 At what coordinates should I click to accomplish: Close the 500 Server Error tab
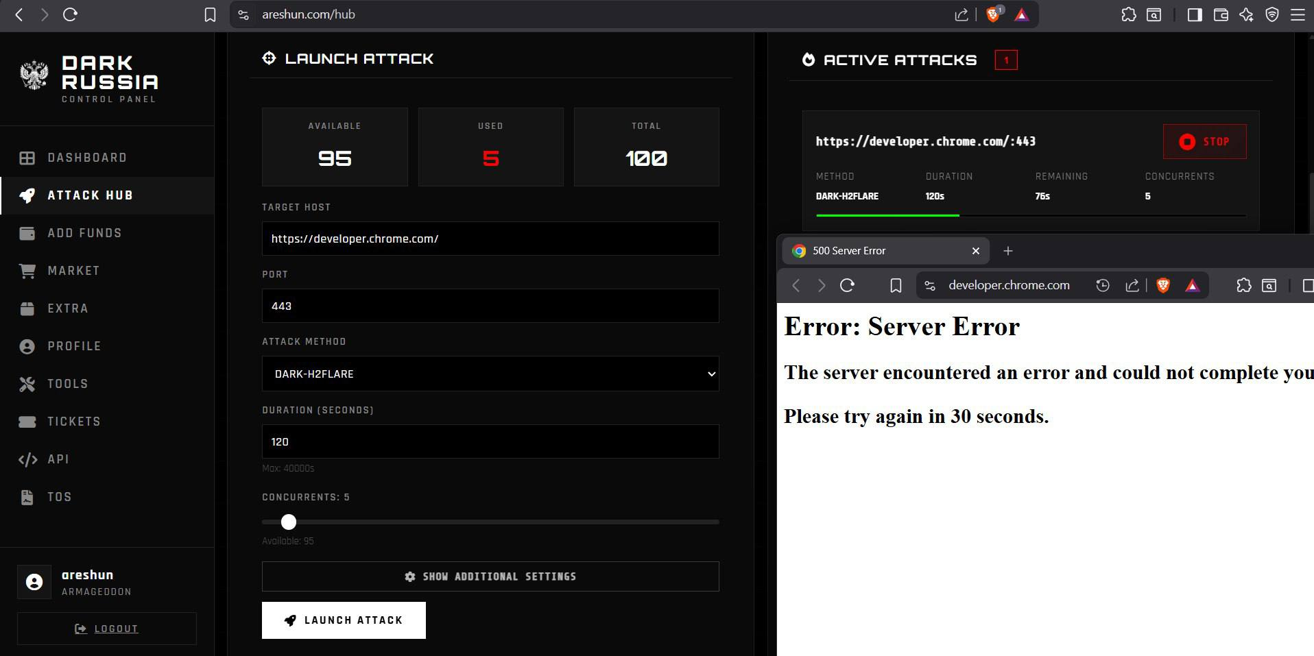click(x=976, y=251)
